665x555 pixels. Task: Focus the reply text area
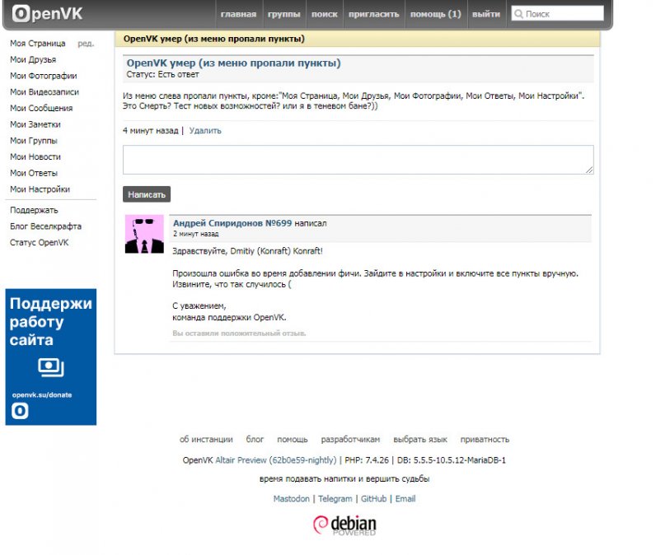(x=358, y=160)
